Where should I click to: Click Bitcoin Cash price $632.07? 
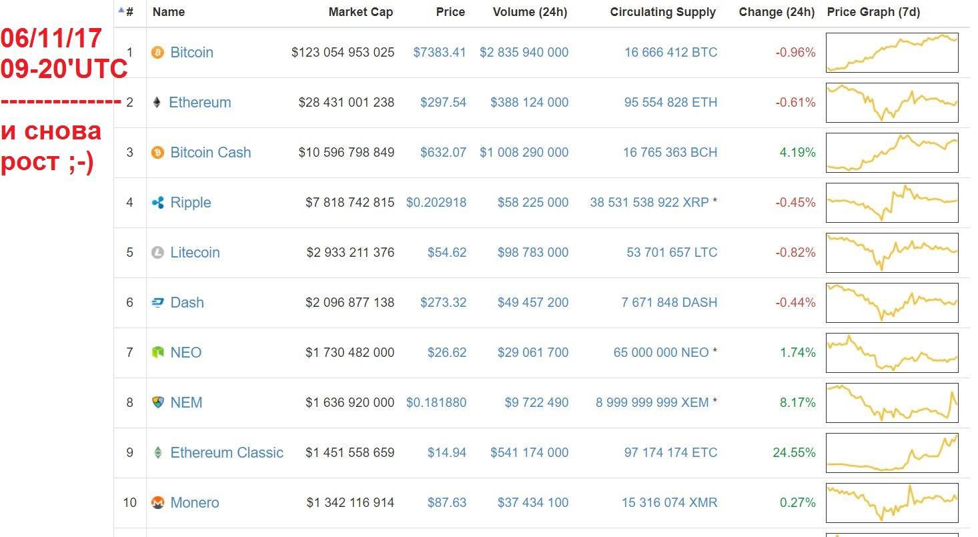444,152
